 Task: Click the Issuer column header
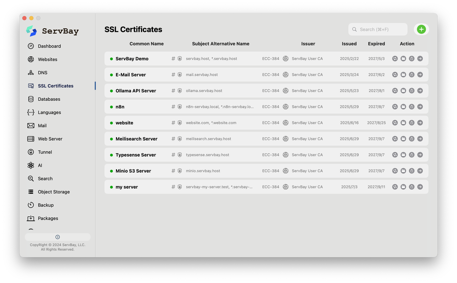(x=308, y=44)
